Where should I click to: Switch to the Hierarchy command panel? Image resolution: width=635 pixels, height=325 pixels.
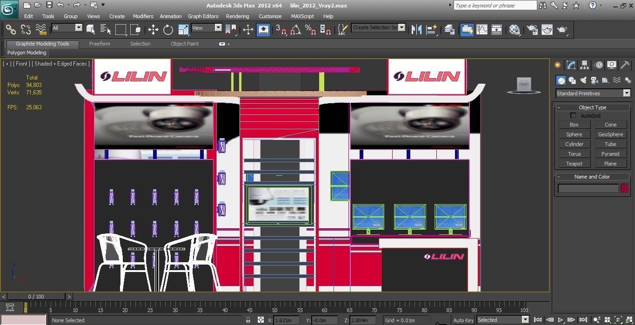click(585, 65)
